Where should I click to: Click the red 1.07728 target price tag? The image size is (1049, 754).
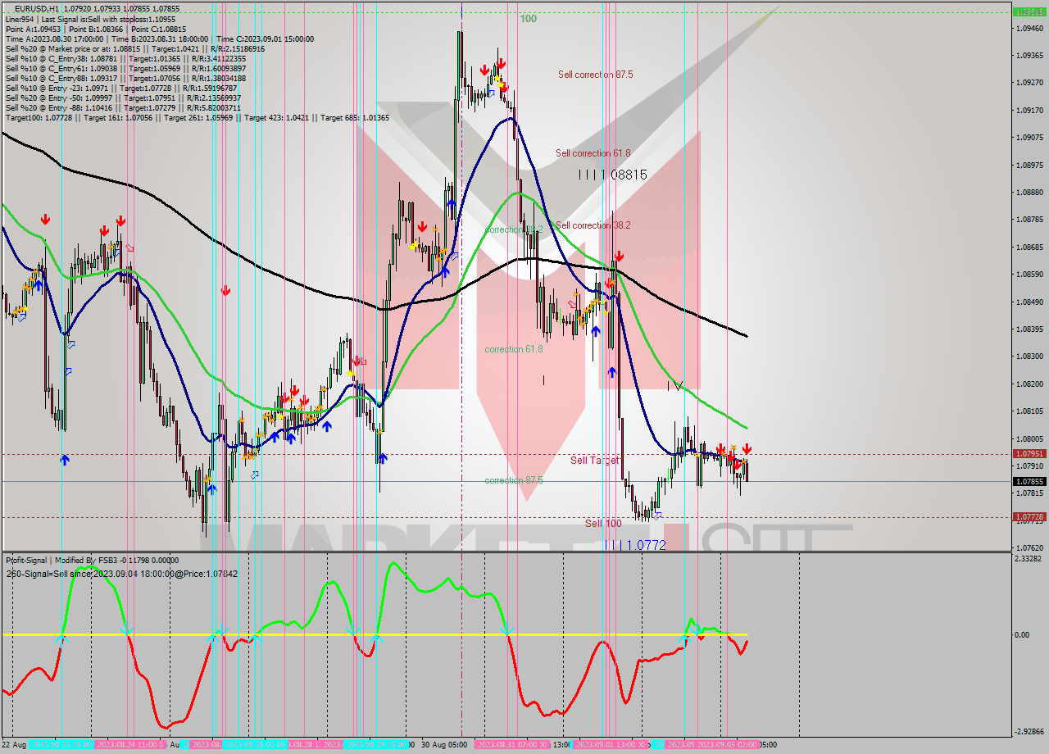[1029, 517]
